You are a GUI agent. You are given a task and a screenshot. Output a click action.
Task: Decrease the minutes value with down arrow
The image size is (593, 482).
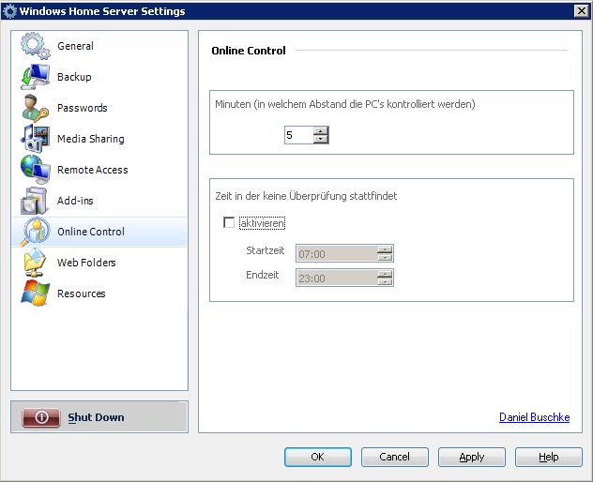tap(321, 139)
